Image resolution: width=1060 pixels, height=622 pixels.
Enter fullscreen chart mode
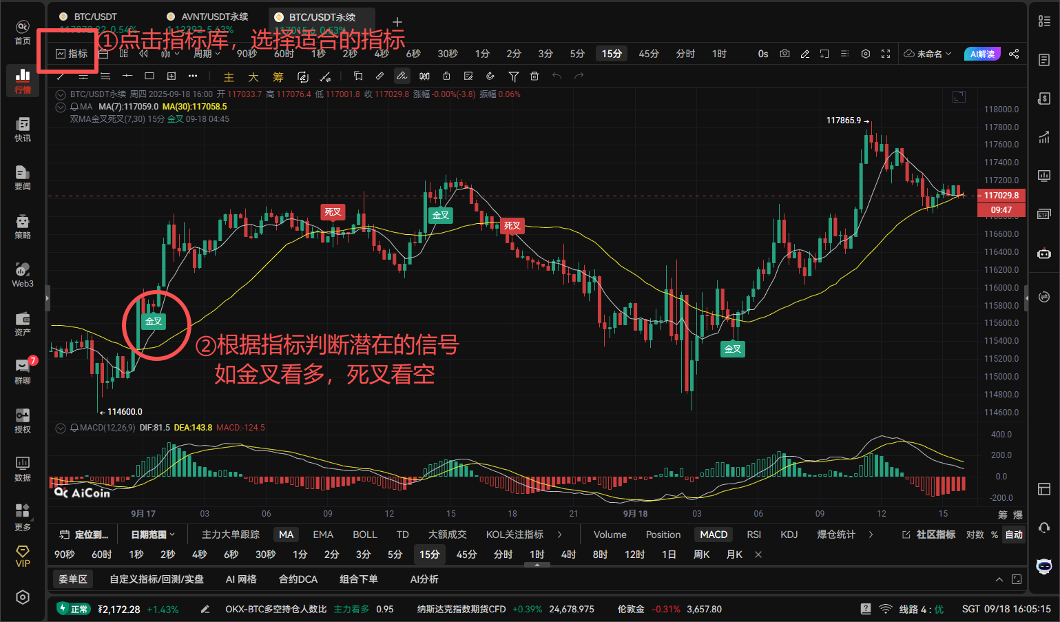(886, 54)
